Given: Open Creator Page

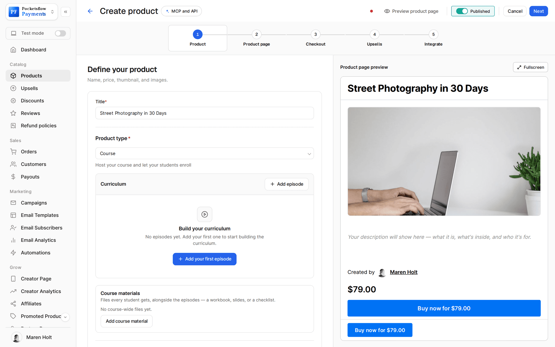Looking at the screenshot, I should (x=38, y=279).
